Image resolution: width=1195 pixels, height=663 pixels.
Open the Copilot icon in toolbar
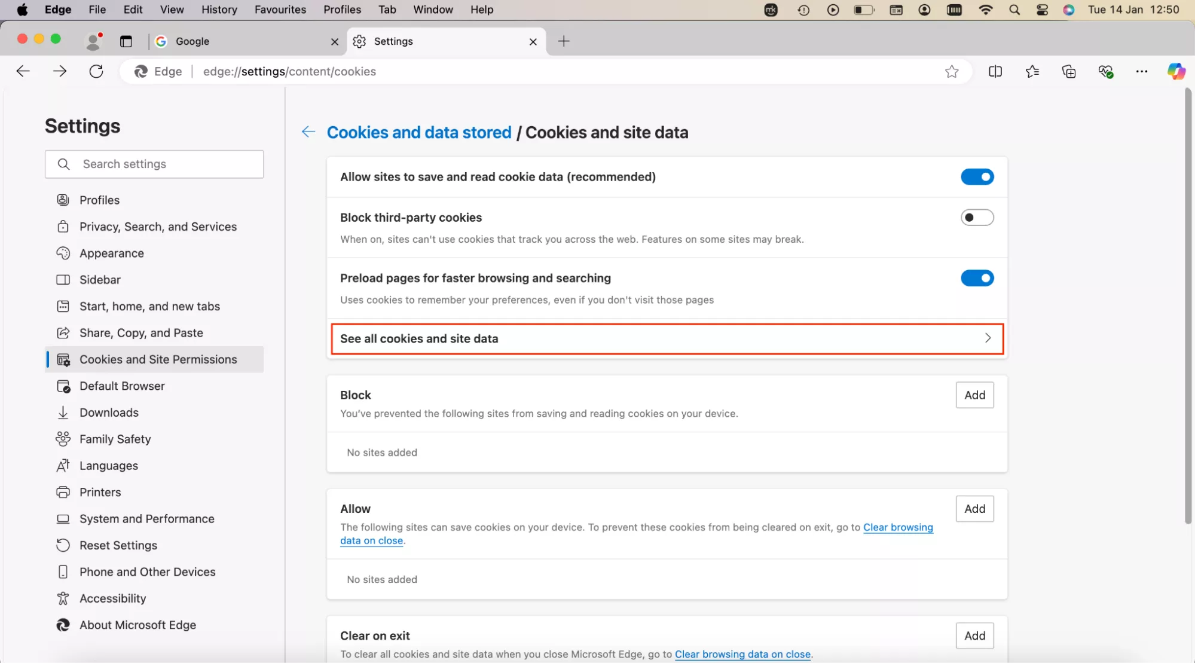[1176, 71]
